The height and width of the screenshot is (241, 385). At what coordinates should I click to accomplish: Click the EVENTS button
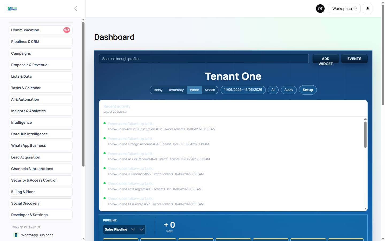[354, 59]
